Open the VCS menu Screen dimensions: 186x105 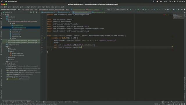click(x=52, y=7)
